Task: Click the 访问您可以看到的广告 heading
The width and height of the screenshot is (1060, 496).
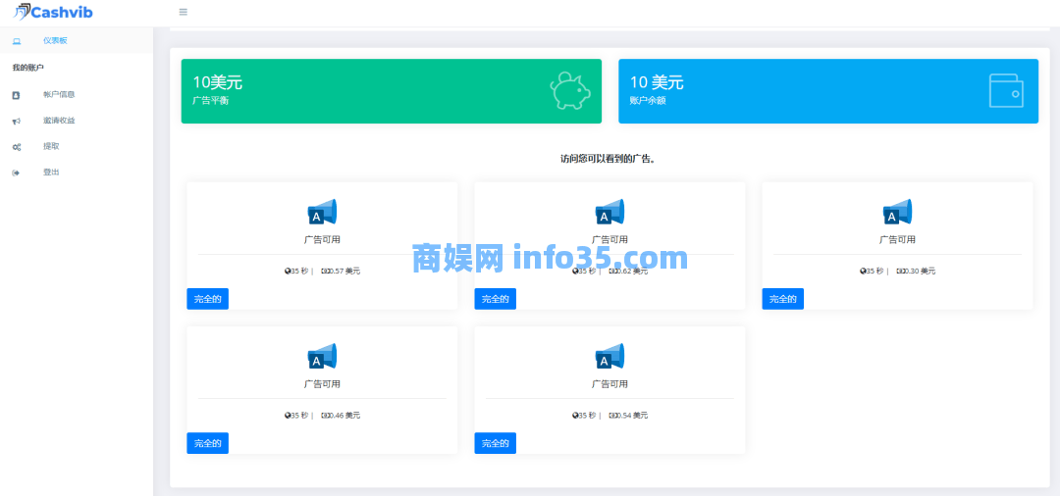Action: [x=608, y=159]
